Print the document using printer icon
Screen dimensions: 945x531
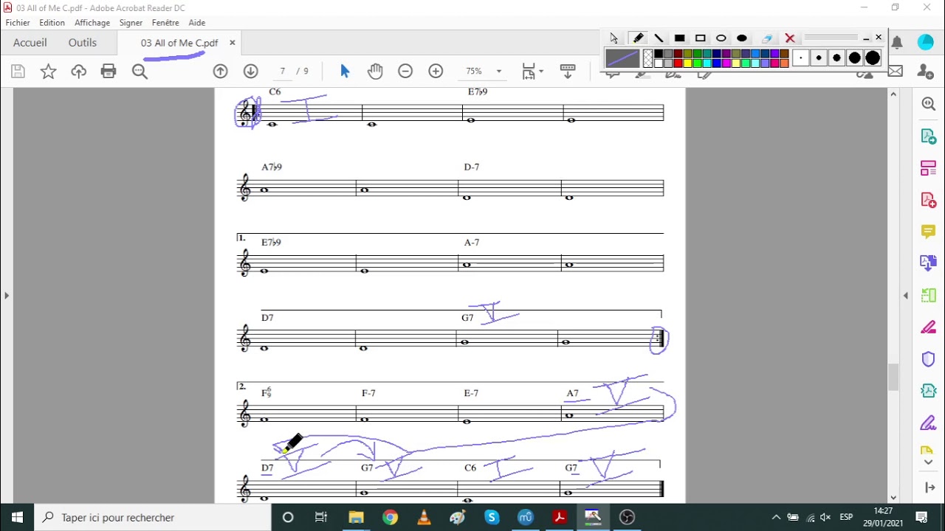click(109, 71)
